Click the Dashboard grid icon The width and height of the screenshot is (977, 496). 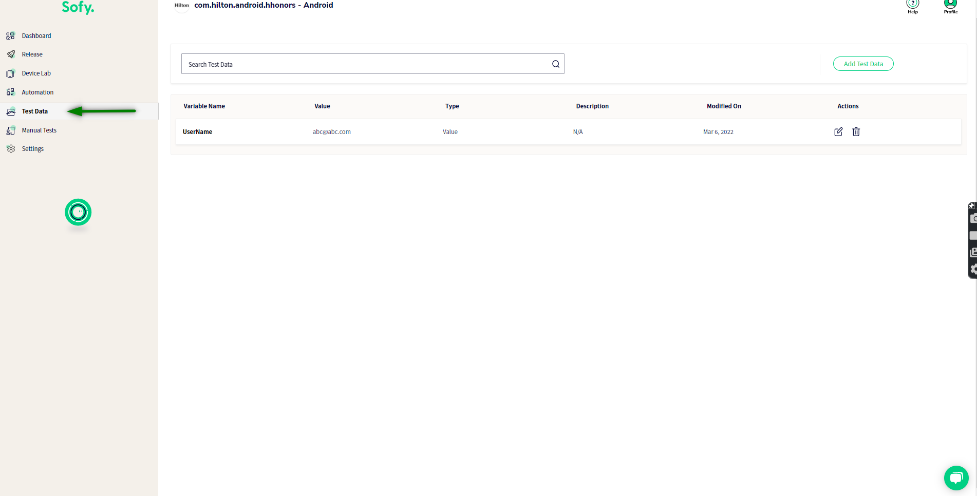(x=10, y=36)
